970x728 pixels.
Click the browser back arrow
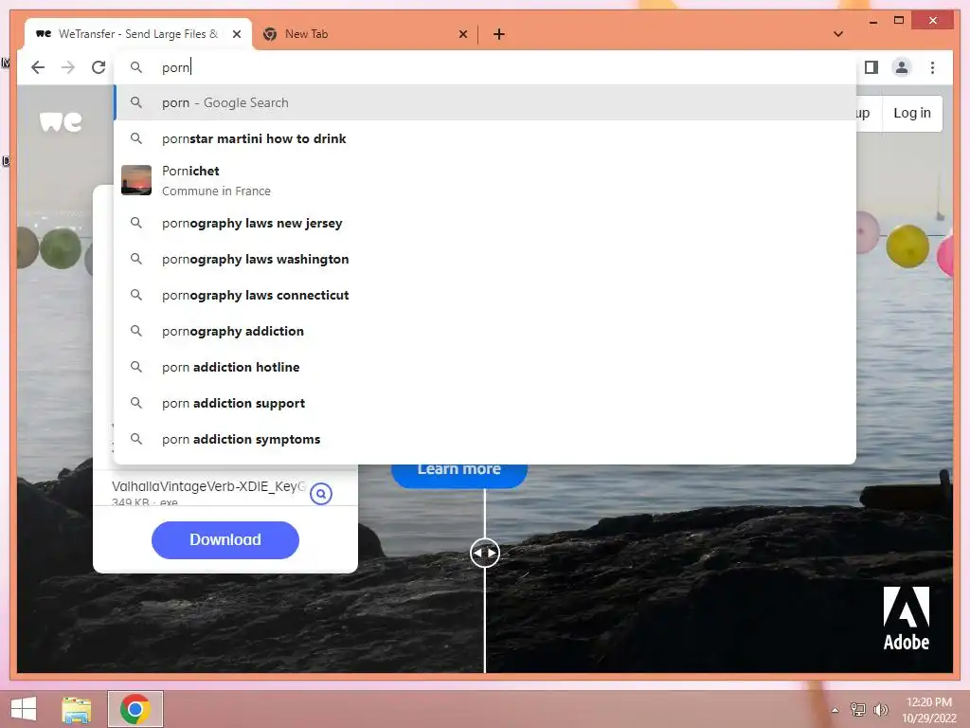(38, 67)
